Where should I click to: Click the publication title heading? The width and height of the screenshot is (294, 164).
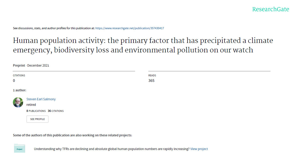(x=143, y=45)
